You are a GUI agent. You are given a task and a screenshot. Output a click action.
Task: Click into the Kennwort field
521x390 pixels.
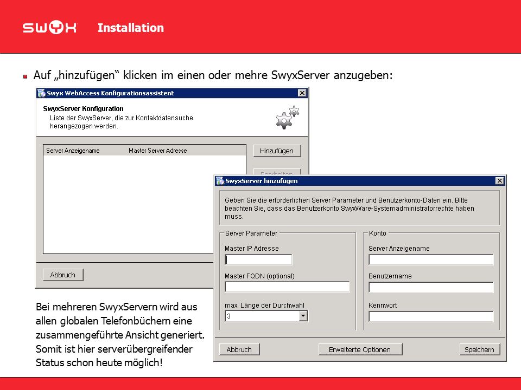click(431, 316)
